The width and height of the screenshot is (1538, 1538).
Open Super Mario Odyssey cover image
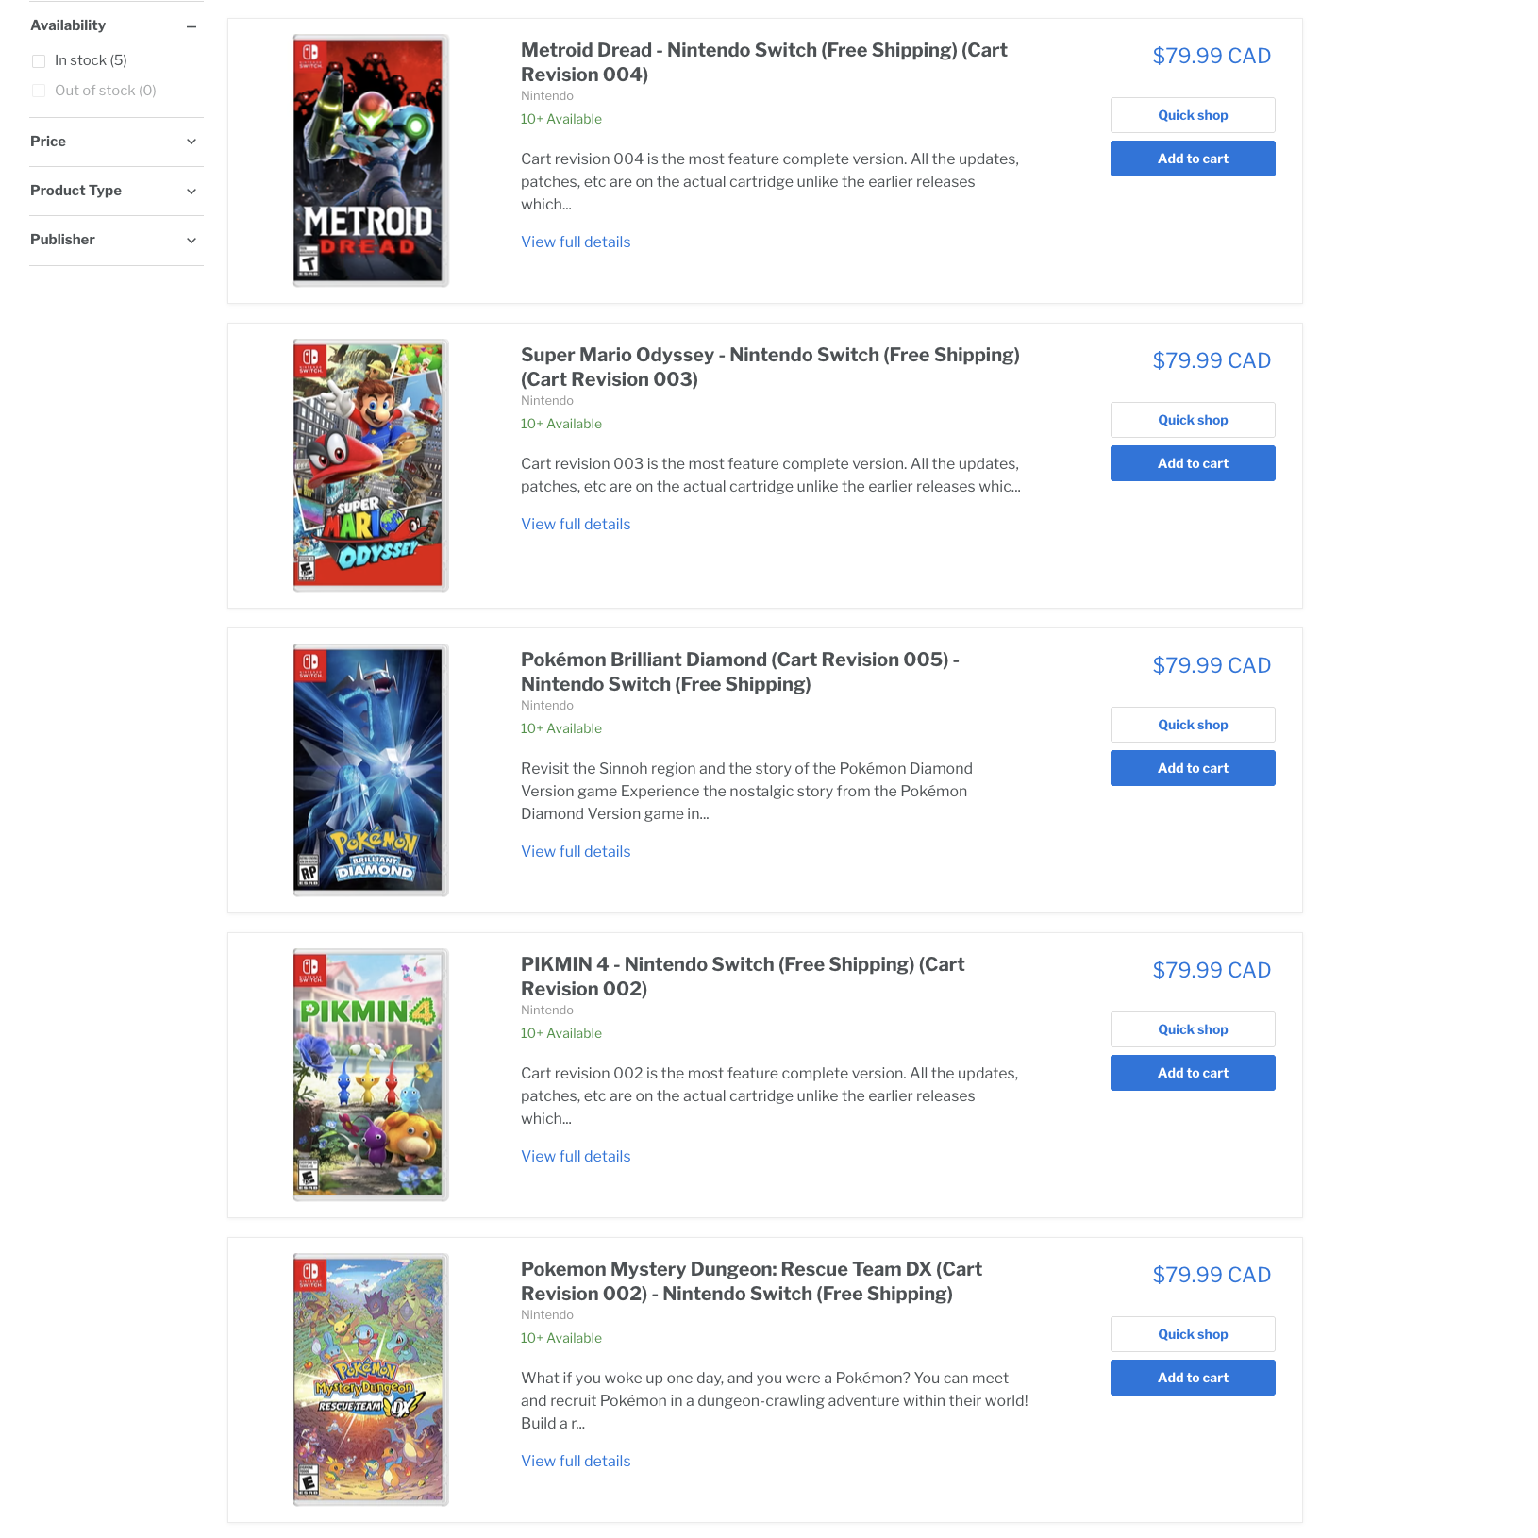coord(370,465)
